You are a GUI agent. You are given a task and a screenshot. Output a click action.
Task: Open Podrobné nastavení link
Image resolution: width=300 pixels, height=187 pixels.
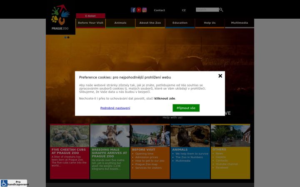115,108
